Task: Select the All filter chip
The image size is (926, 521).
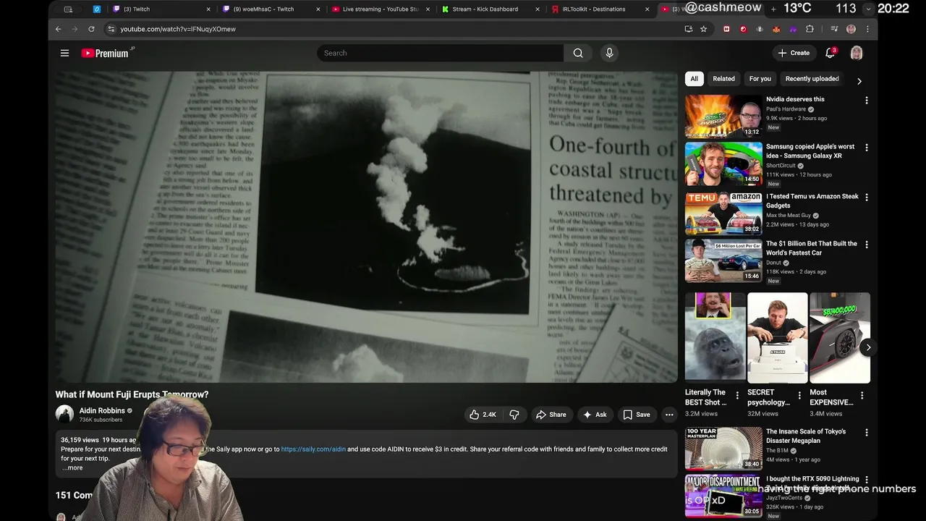Action: [x=694, y=79]
